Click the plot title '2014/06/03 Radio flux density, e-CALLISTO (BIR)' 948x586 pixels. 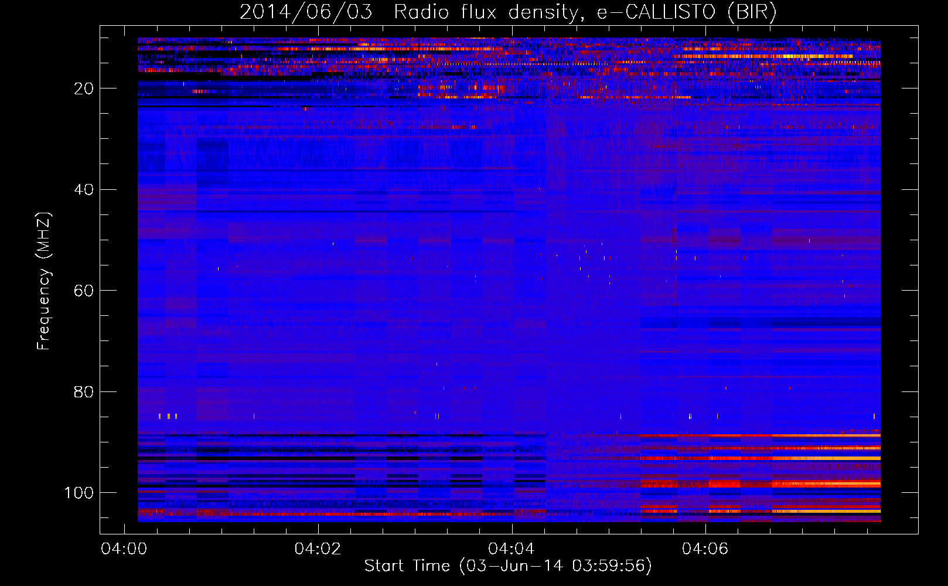click(508, 12)
